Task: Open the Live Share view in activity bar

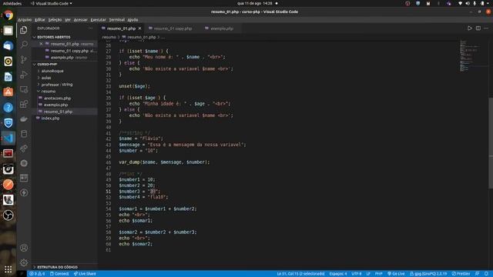Action: [24, 149]
